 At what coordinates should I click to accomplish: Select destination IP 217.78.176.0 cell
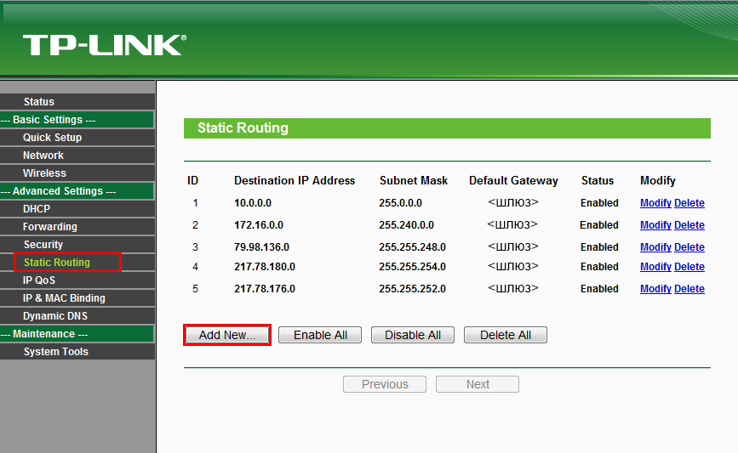265,289
